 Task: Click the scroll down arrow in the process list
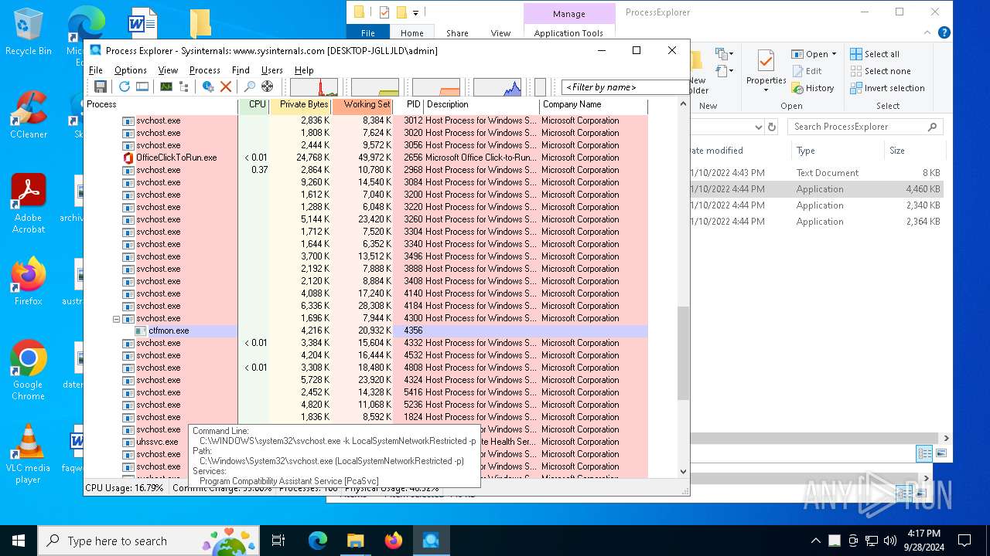tap(683, 471)
